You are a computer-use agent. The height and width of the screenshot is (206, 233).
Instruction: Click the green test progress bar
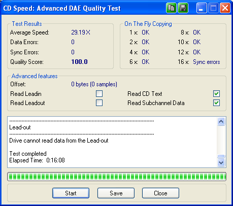point(117,177)
